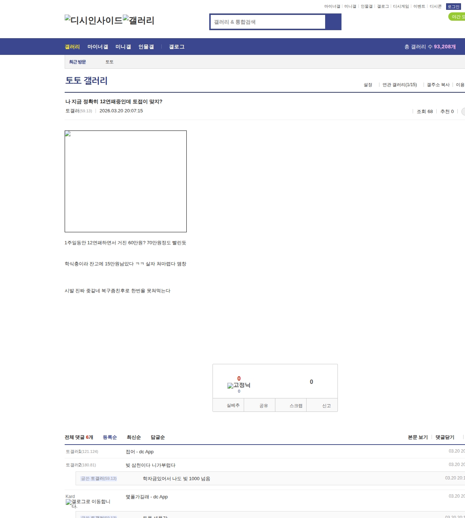Viewport: 465px width, 518px height.
Task: Click the DCInside logo image
Action: (93, 20)
